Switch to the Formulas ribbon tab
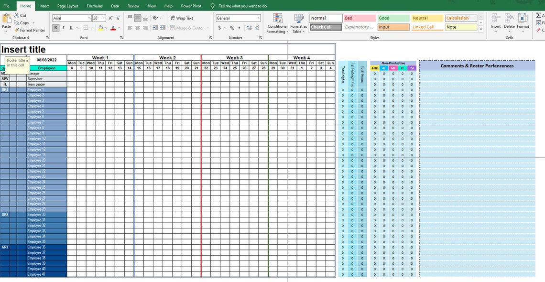Image resolution: width=545 pixels, height=282 pixels. point(94,6)
